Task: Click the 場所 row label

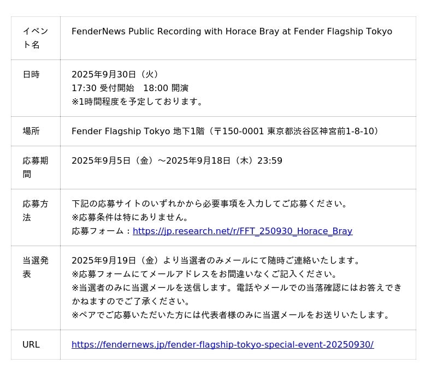Action: [x=31, y=132]
